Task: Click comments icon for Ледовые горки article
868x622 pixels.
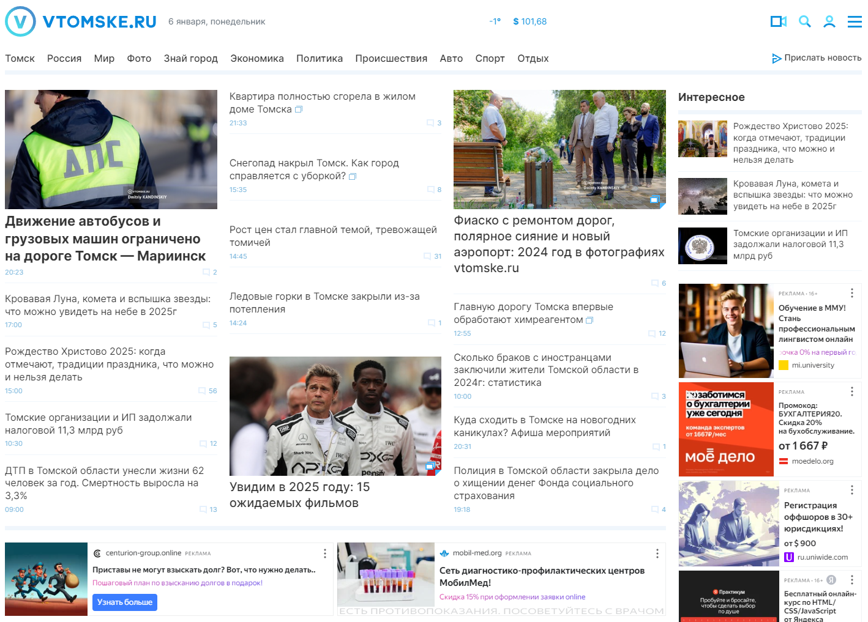Action: click(432, 323)
